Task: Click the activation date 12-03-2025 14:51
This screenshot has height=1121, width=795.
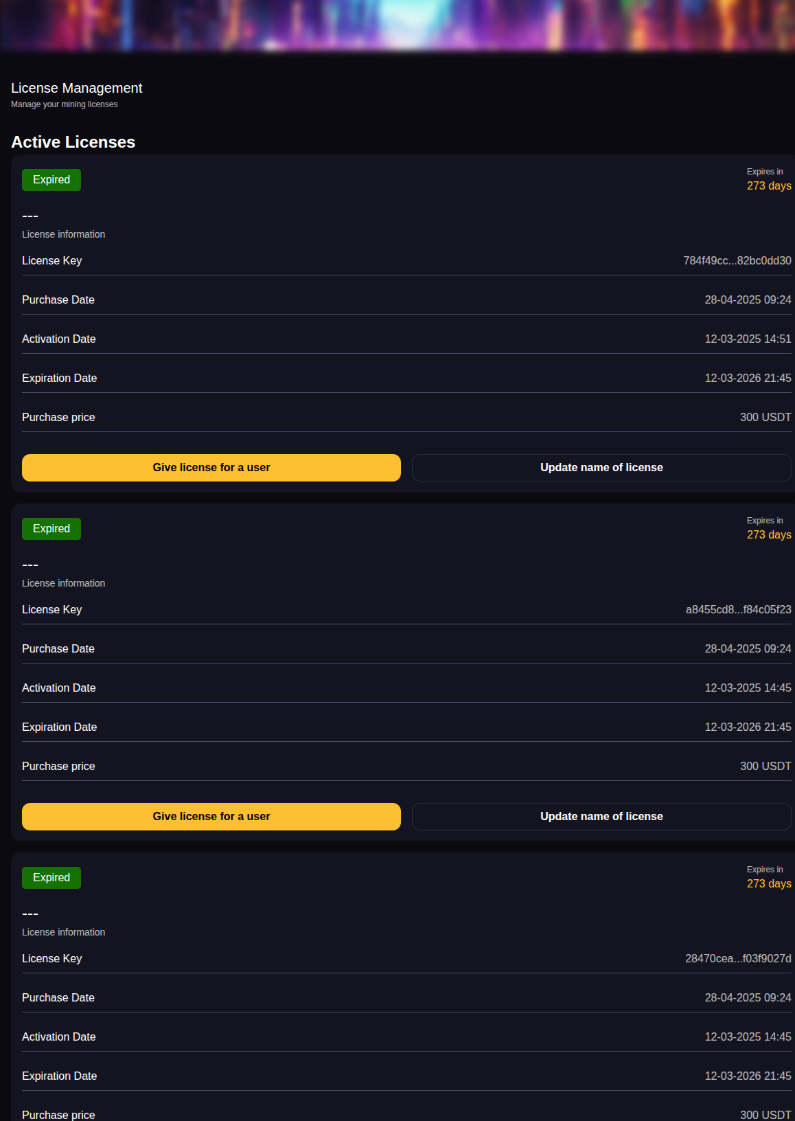Action: pos(748,339)
